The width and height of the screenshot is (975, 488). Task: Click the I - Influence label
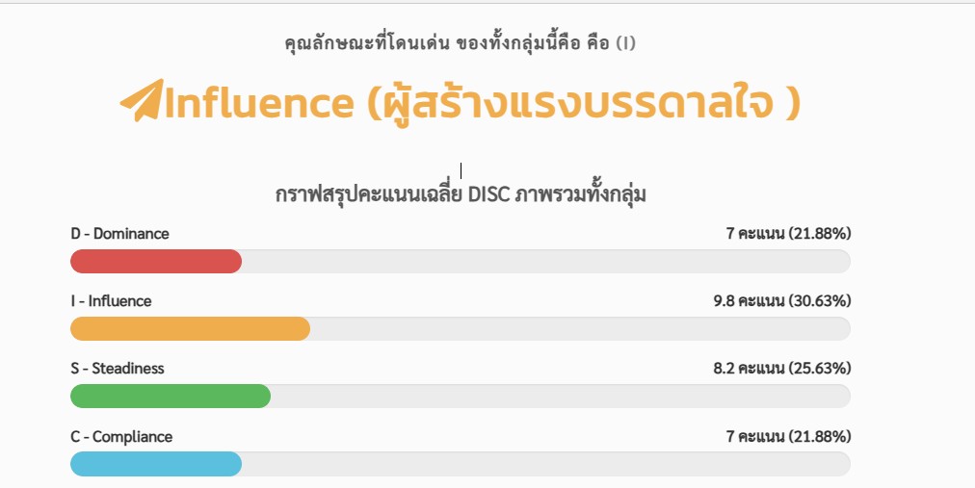tap(111, 300)
